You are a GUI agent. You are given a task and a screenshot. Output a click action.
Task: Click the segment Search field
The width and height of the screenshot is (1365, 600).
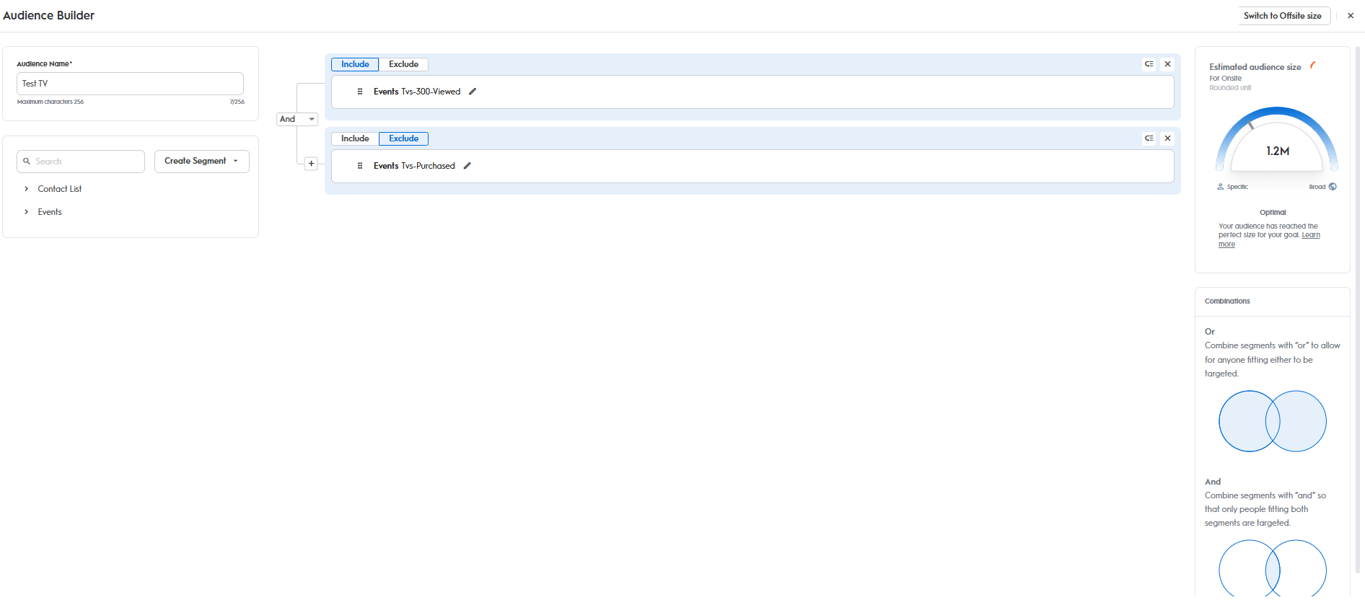click(81, 162)
